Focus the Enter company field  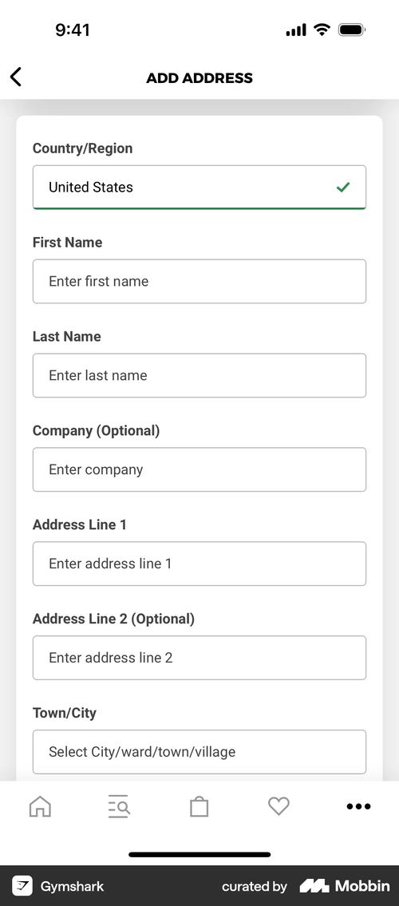(199, 469)
